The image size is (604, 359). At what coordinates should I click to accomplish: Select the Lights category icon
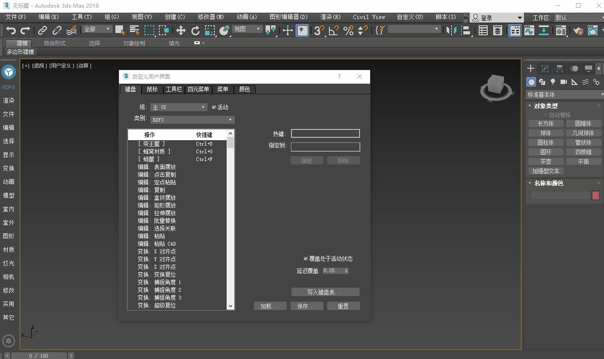click(x=552, y=82)
